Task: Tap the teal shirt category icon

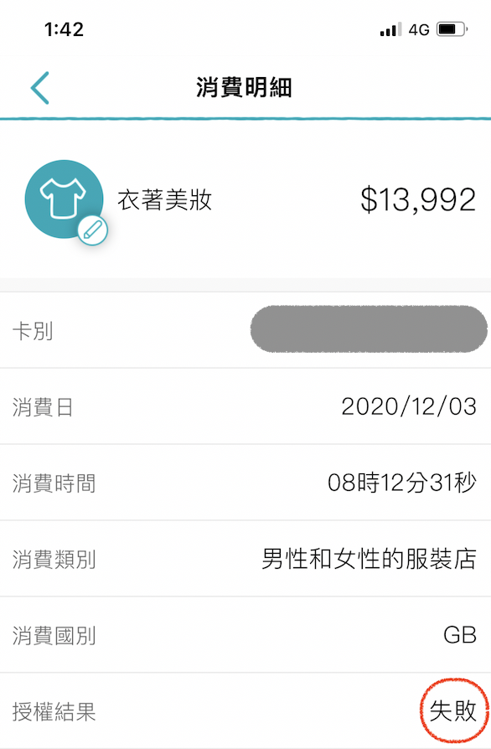Action: tap(64, 199)
